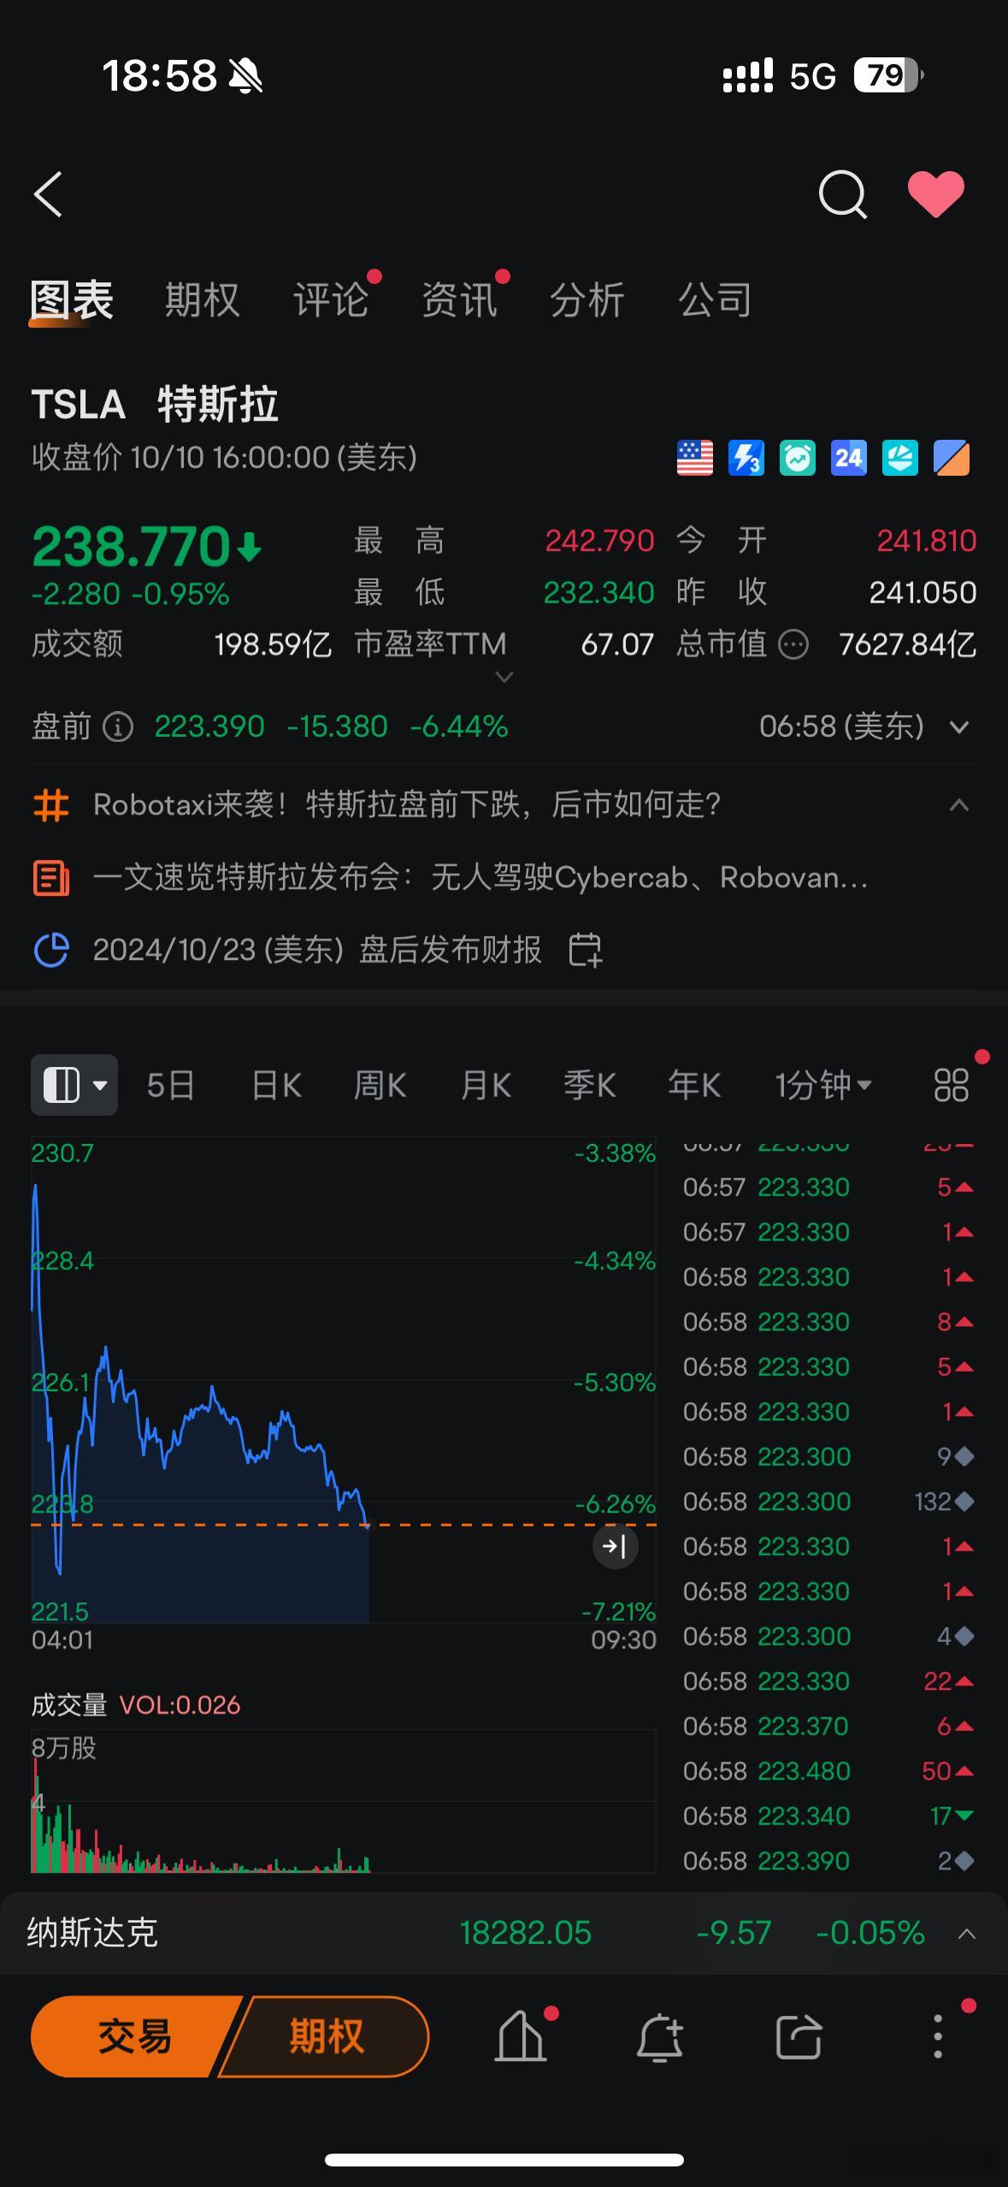This screenshot has width=1008, height=2187.
Task: Open the chart layout type dropdown
Action: click(74, 1085)
